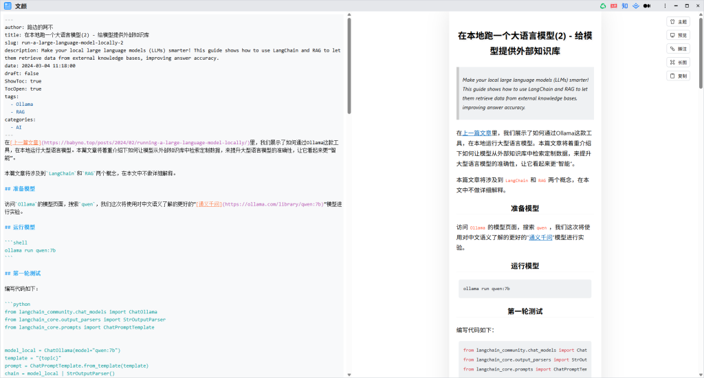This screenshot has width=704, height=378.
Task: Click the italic description quote block in preview
Action: coord(525,93)
